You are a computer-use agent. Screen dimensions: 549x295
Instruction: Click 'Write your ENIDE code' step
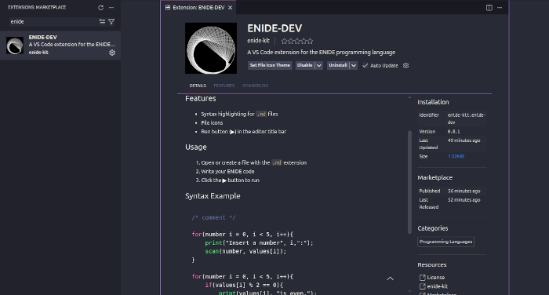[x=227, y=171]
